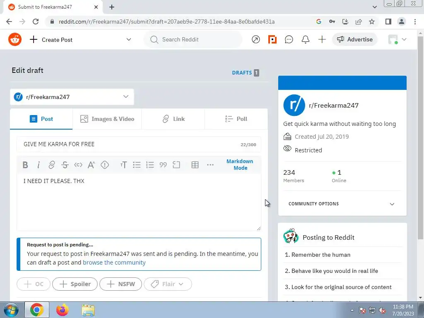Click the Advertise button
This screenshot has width=424, height=318.
click(354, 39)
